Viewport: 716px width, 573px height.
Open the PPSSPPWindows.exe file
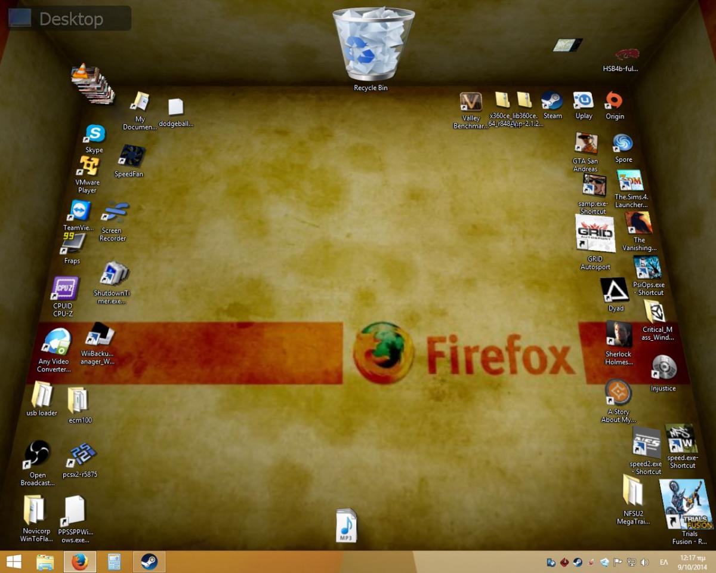coord(75,512)
